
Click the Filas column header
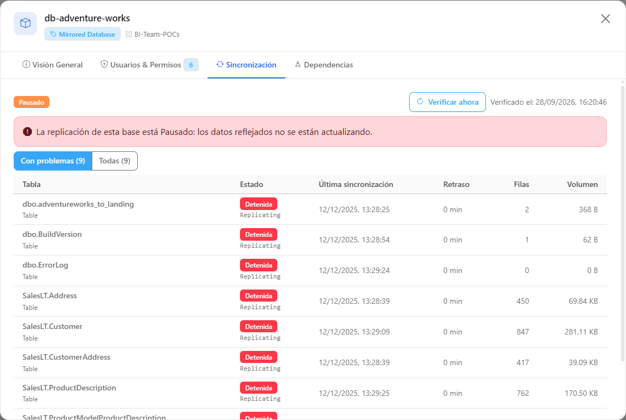pyautogui.click(x=522, y=184)
